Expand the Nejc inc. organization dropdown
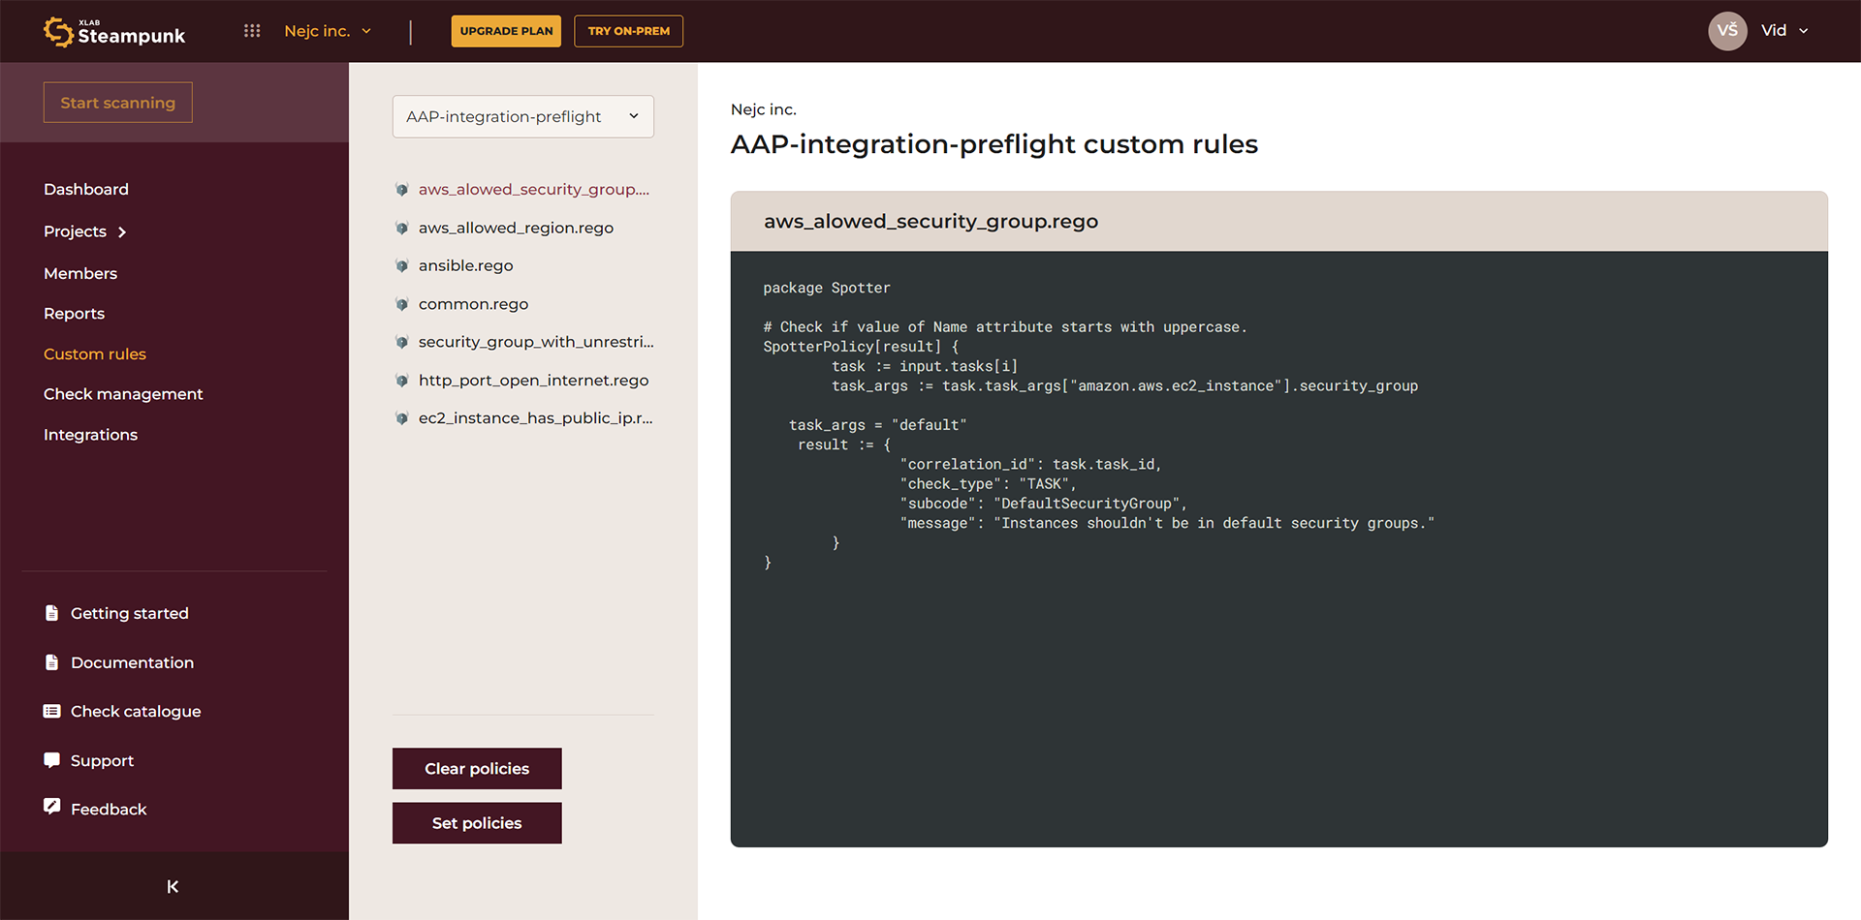This screenshot has height=920, width=1861. (x=328, y=30)
